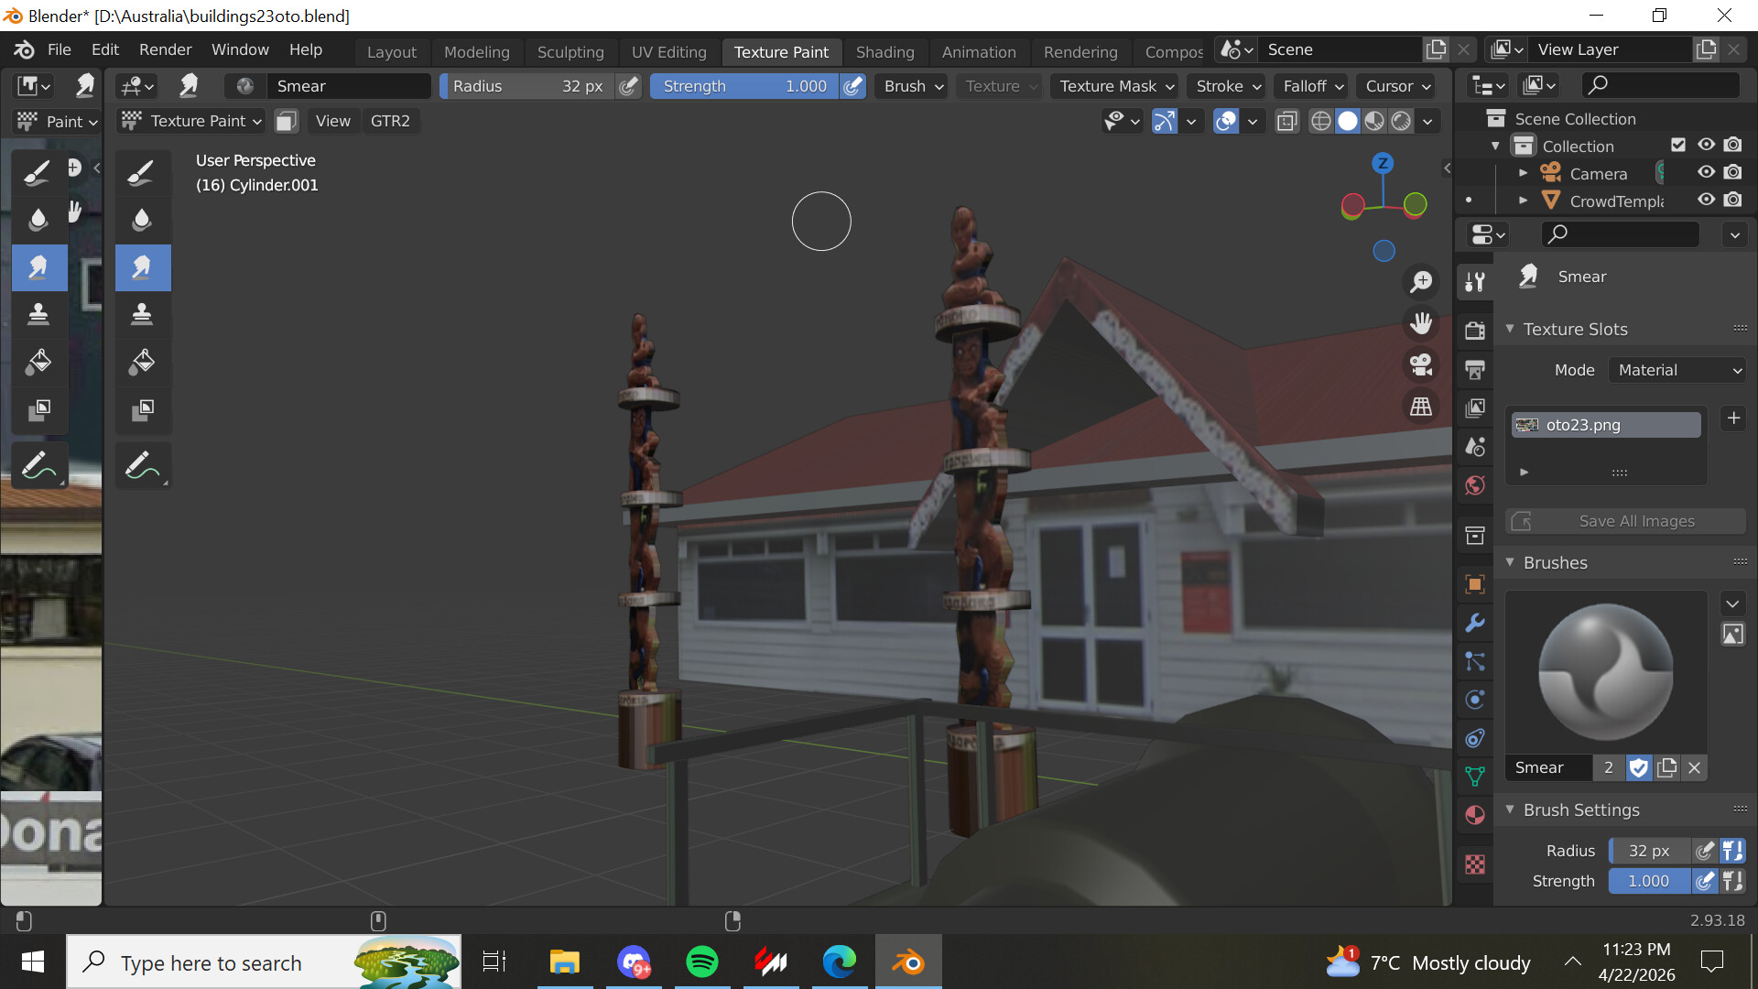The image size is (1758, 989).
Task: Open the Render properties tab
Action: click(1475, 330)
